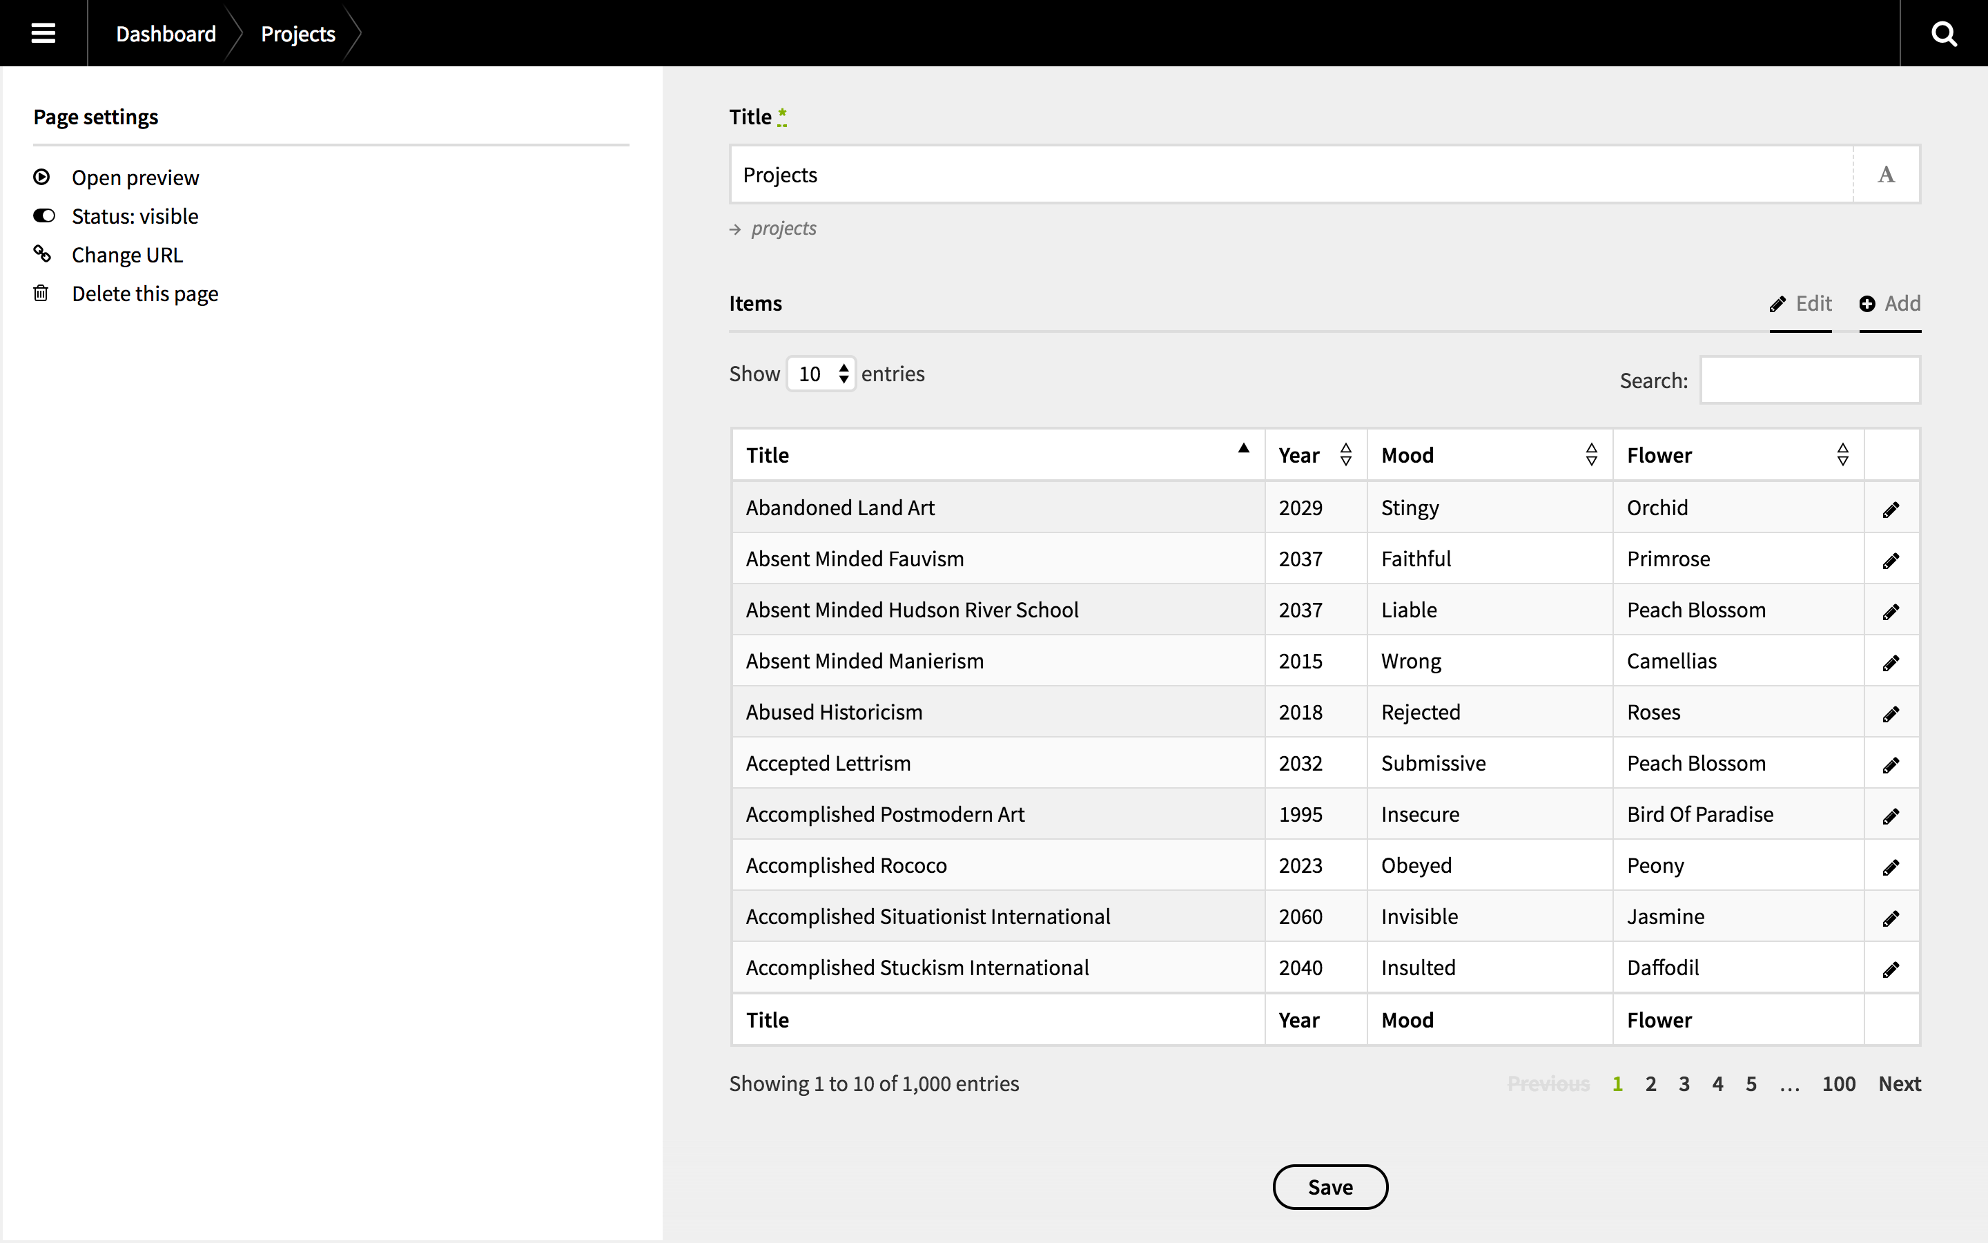Click the Open preview icon
The width and height of the screenshot is (1988, 1243).
coord(42,177)
